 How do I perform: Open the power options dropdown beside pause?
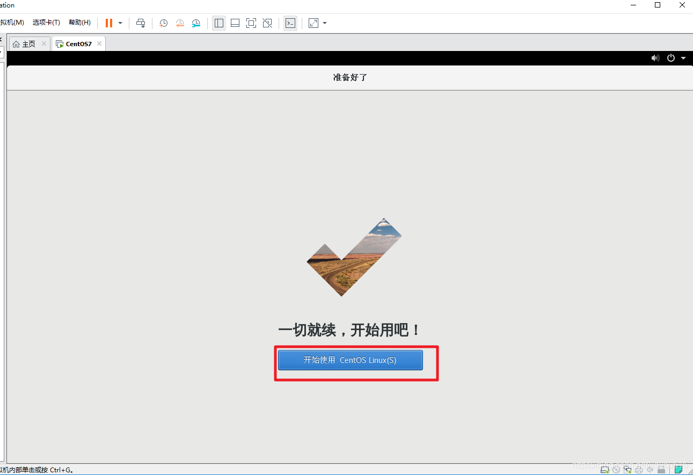click(120, 23)
